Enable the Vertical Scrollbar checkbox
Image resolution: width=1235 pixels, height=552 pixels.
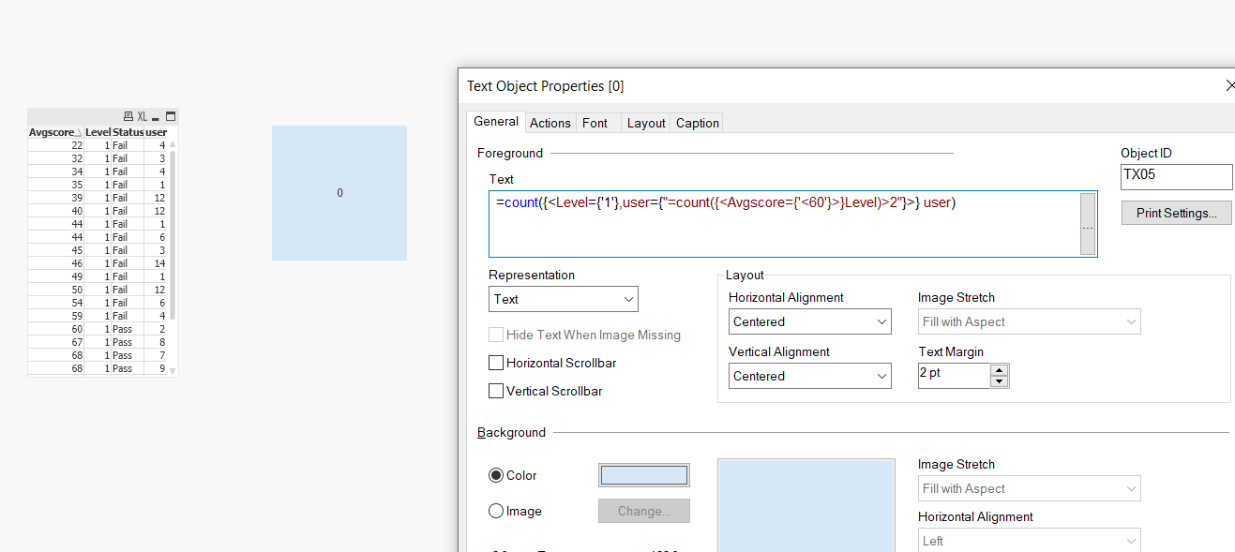coord(496,391)
